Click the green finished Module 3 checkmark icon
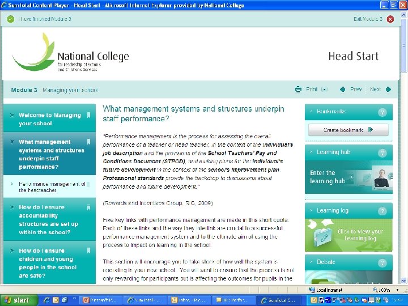 coord(11,19)
